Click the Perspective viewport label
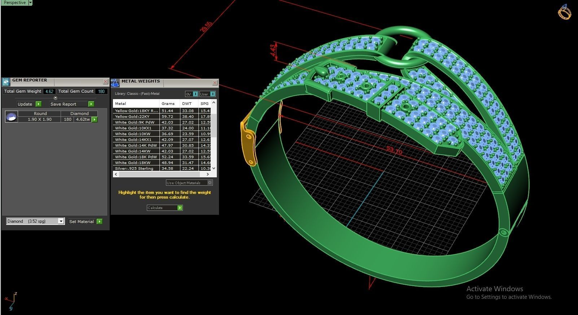The width and height of the screenshot is (578, 315). 14,3
